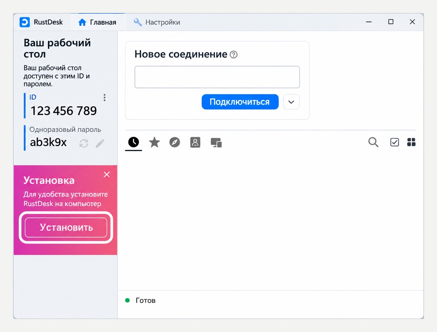The image size is (437, 332).
Task: Close the RustDesk window
Action: 412,22
